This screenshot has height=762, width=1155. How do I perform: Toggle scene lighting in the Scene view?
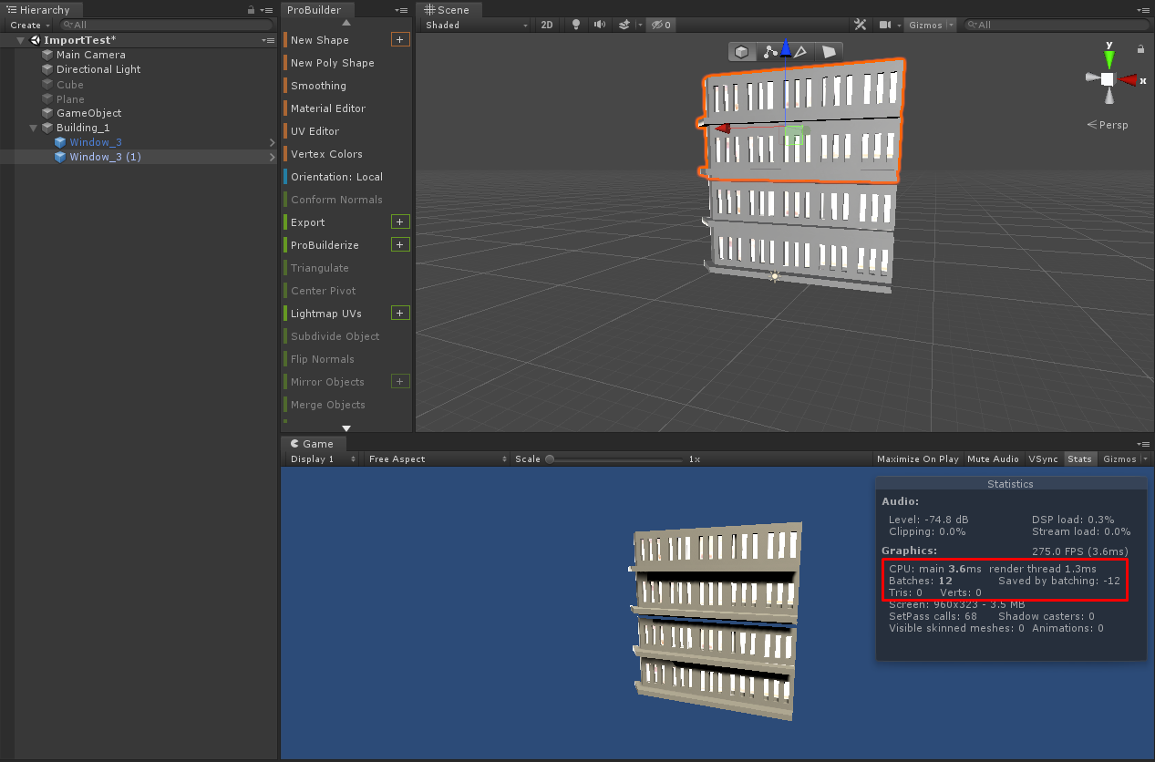(575, 25)
